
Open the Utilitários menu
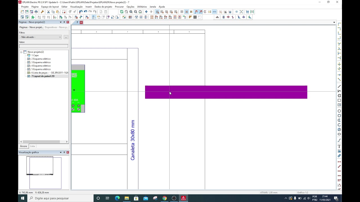[142, 6]
